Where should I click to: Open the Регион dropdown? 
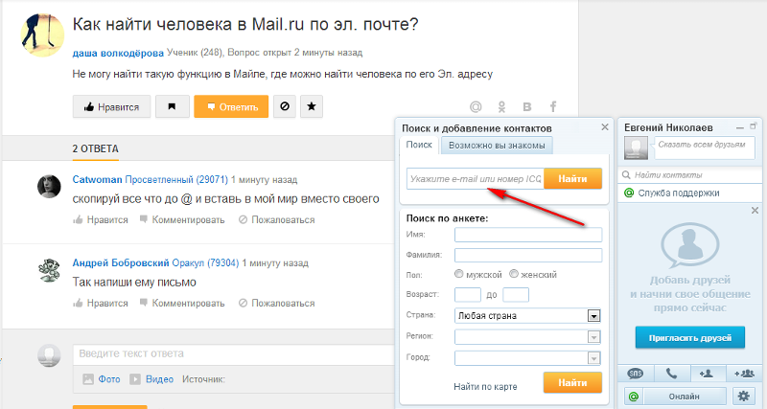[528, 336]
